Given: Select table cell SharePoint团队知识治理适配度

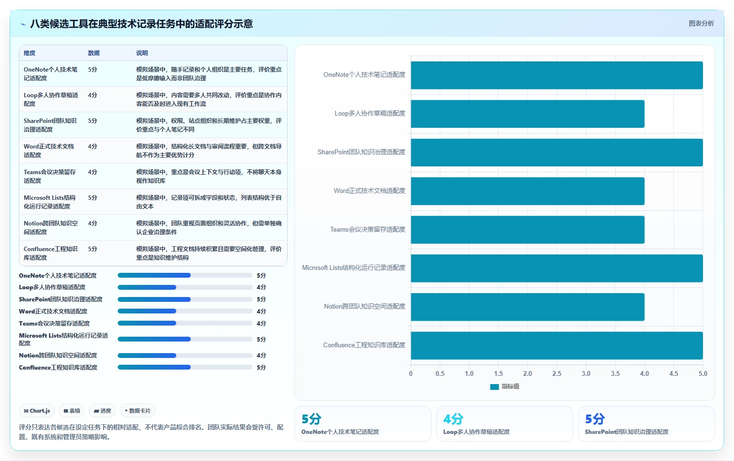Looking at the screenshot, I should (x=50, y=125).
